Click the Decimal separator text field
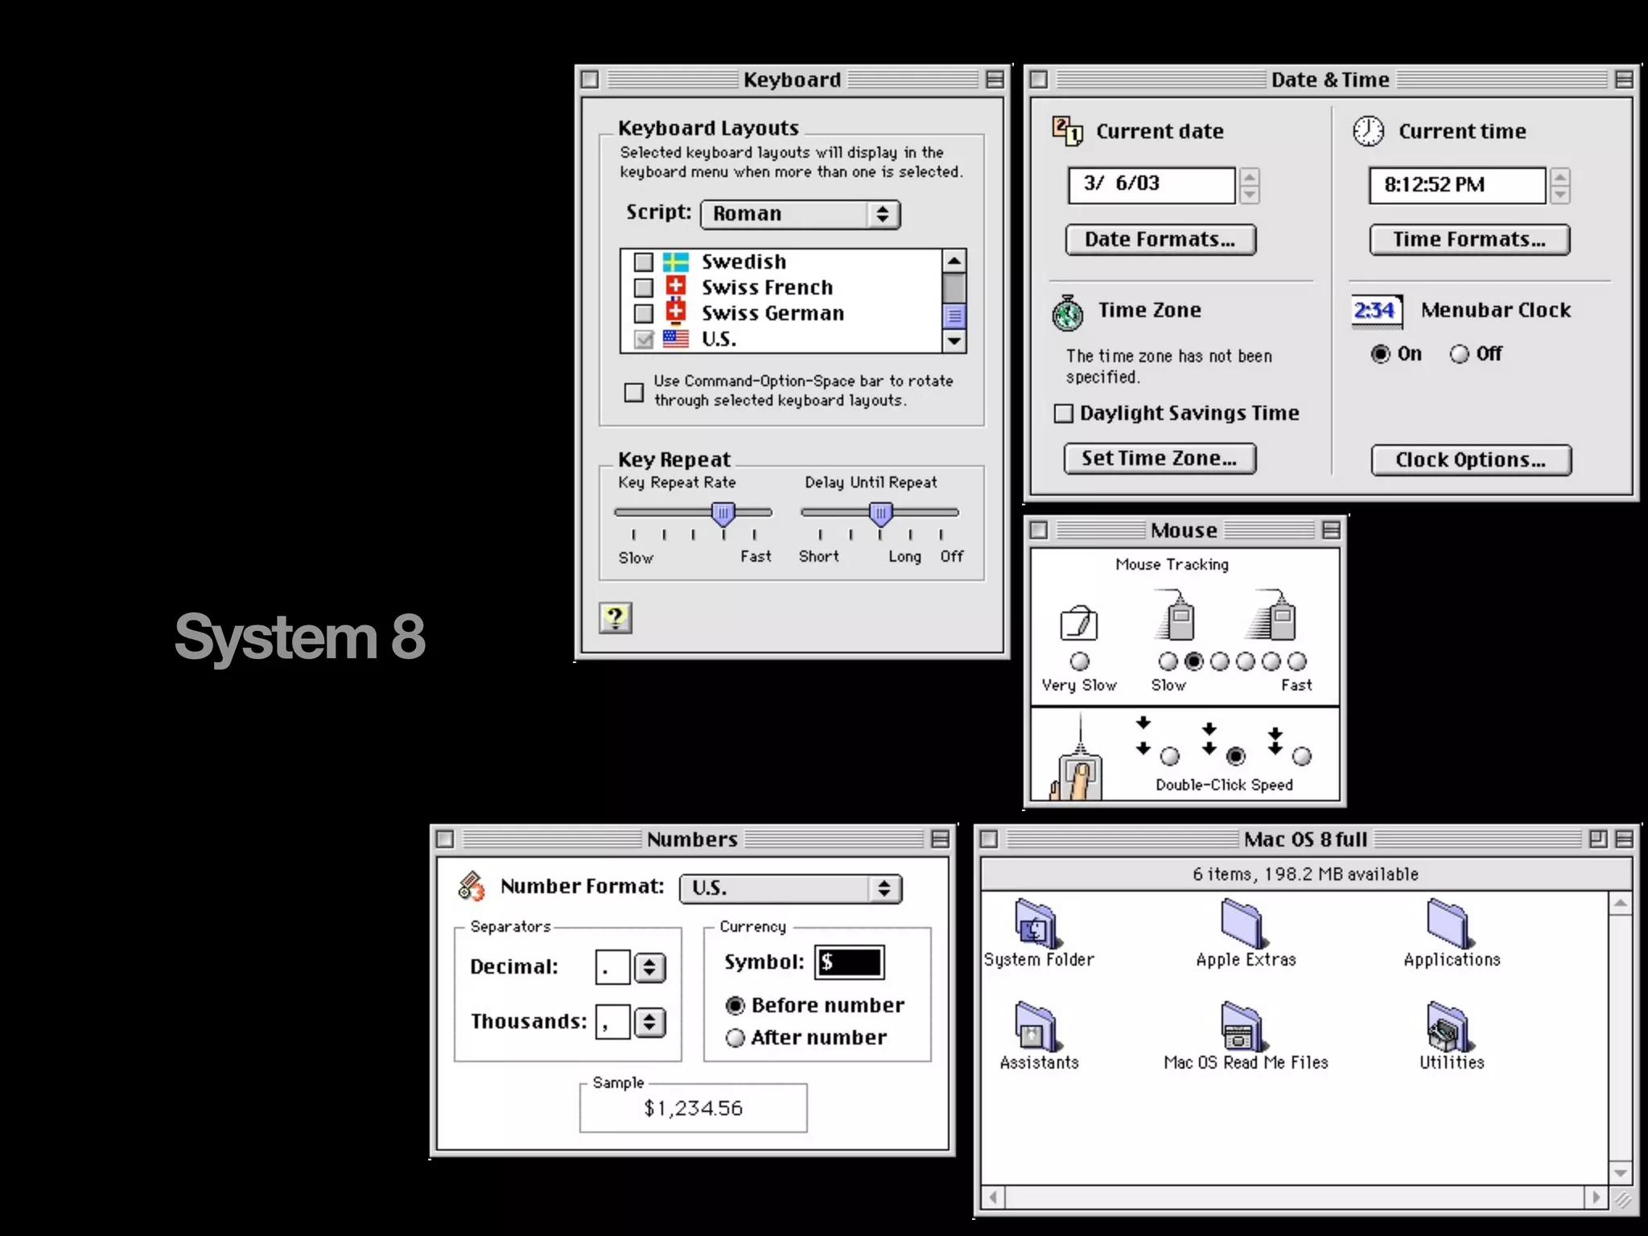1648x1236 pixels. pyautogui.click(x=613, y=967)
